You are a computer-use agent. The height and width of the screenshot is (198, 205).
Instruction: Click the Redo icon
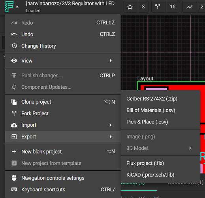coord(14,23)
